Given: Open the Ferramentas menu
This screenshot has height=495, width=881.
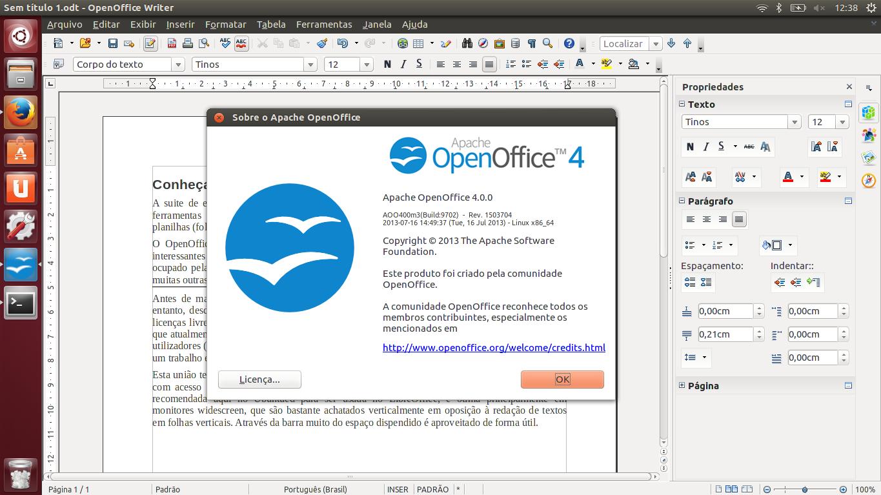Looking at the screenshot, I should [x=324, y=25].
